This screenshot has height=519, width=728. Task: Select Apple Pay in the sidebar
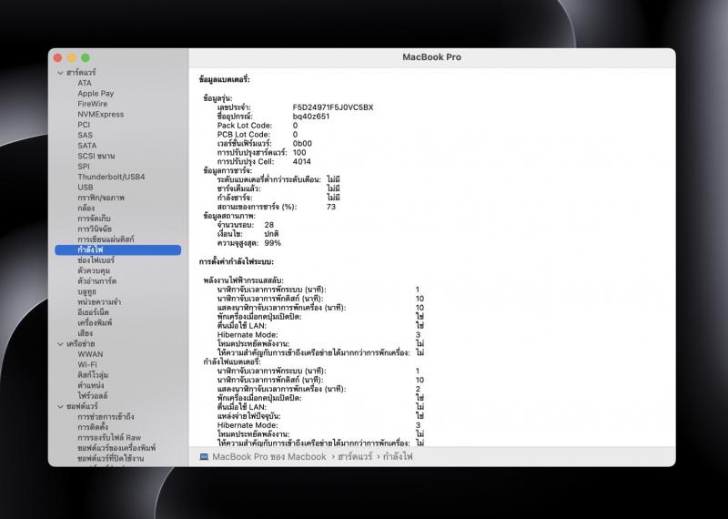(96, 94)
